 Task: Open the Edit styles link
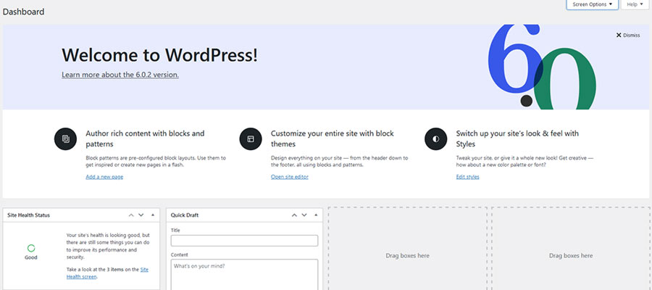pyautogui.click(x=467, y=177)
